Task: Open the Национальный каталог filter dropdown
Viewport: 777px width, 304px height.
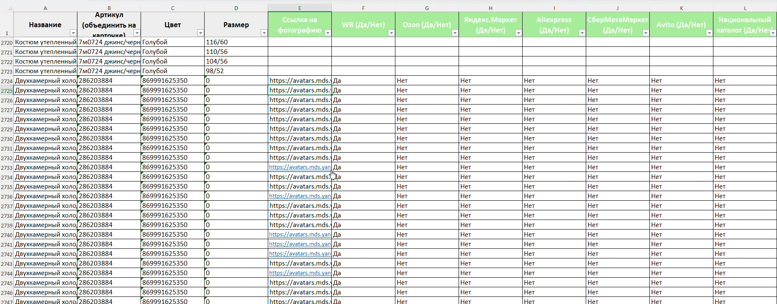Action: (773, 33)
